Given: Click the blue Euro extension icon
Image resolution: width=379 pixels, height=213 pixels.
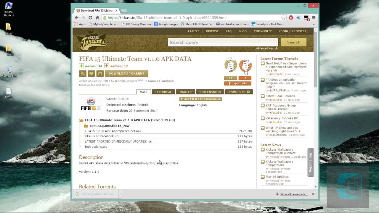Looking at the screenshot, I should pos(298,17).
